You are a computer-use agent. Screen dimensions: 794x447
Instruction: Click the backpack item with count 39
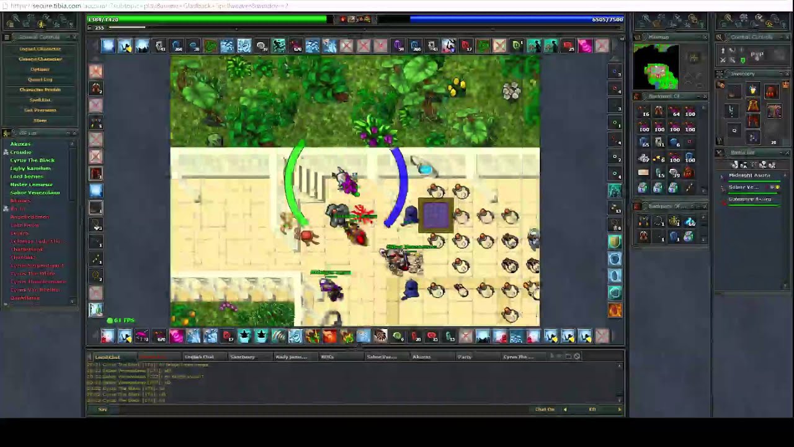tap(675, 173)
